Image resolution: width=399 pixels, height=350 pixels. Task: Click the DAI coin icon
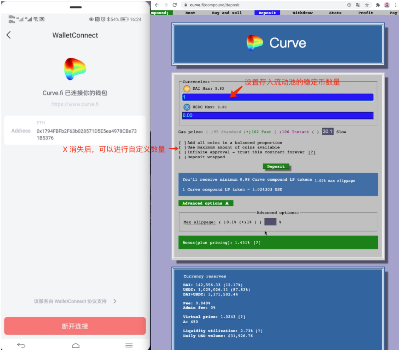(187, 89)
